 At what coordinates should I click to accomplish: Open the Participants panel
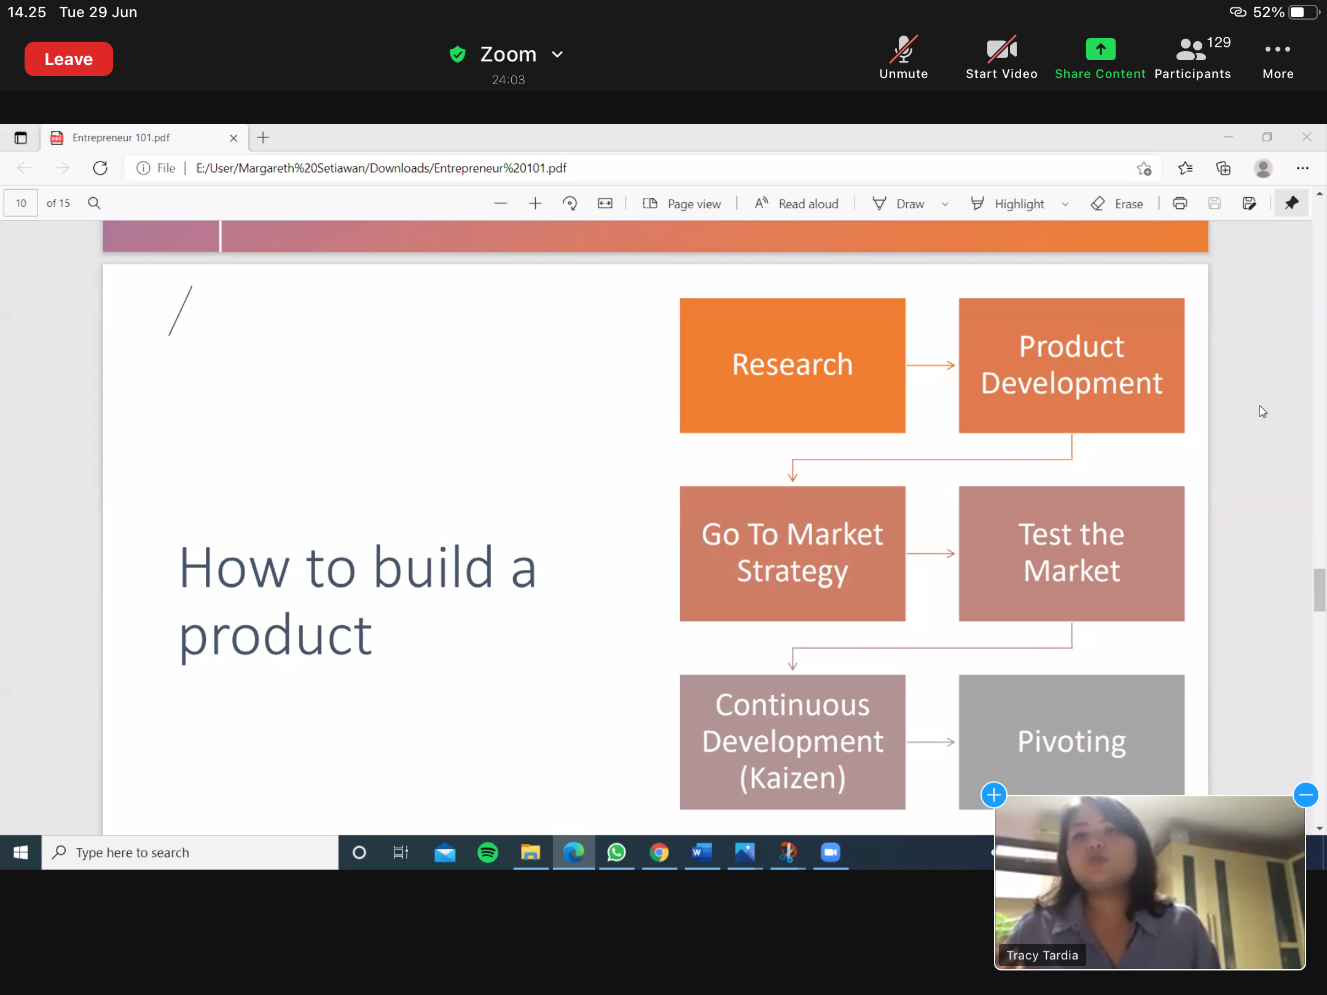pyautogui.click(x=1192, y=58)
